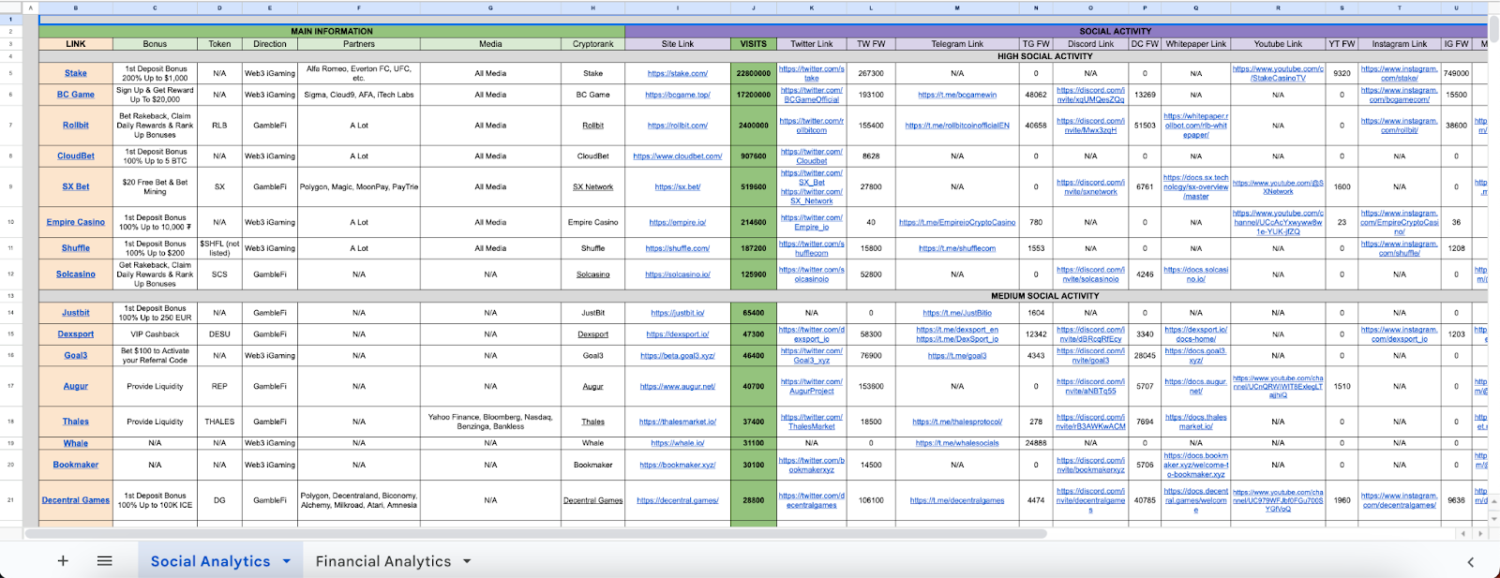1500x578 pixels.
Task: Select the VISITS header cell
Action: pos(754,44)
